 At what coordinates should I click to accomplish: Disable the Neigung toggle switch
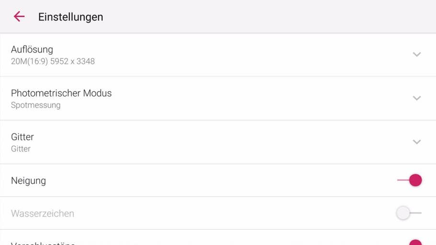410,180
